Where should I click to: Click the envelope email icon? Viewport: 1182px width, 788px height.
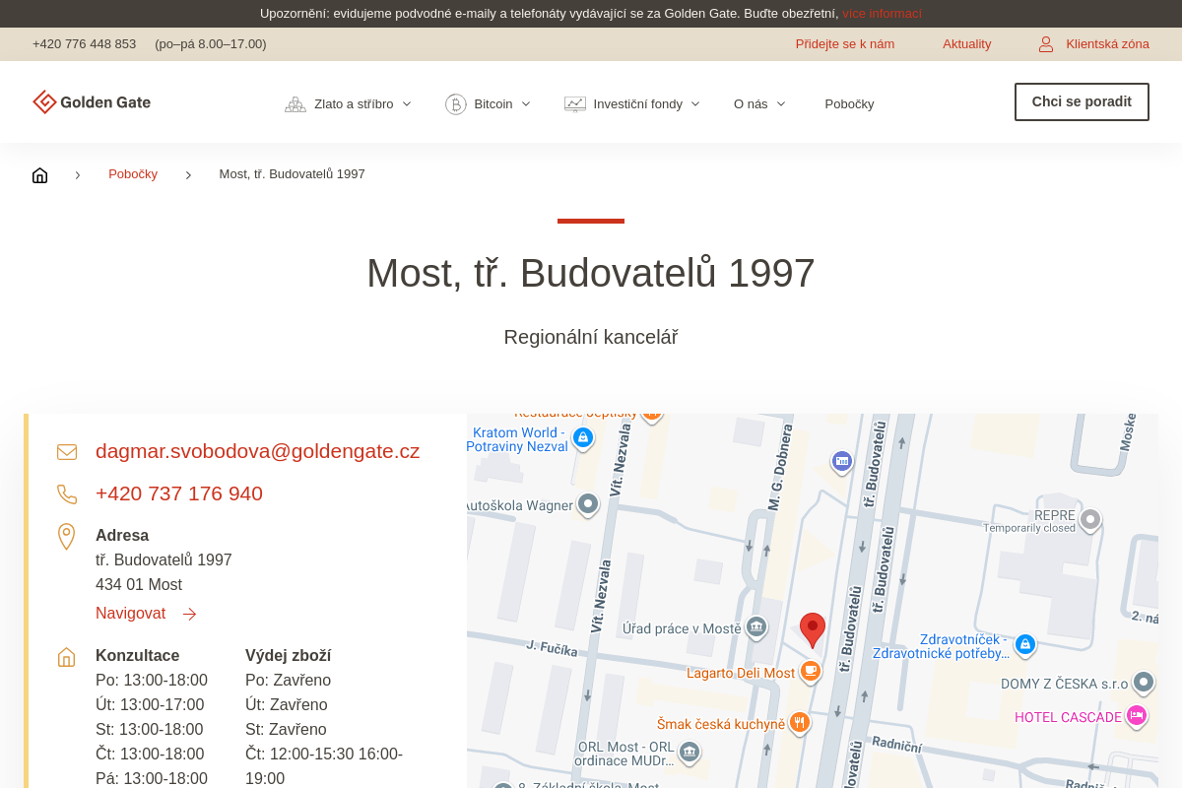(67, 452)
